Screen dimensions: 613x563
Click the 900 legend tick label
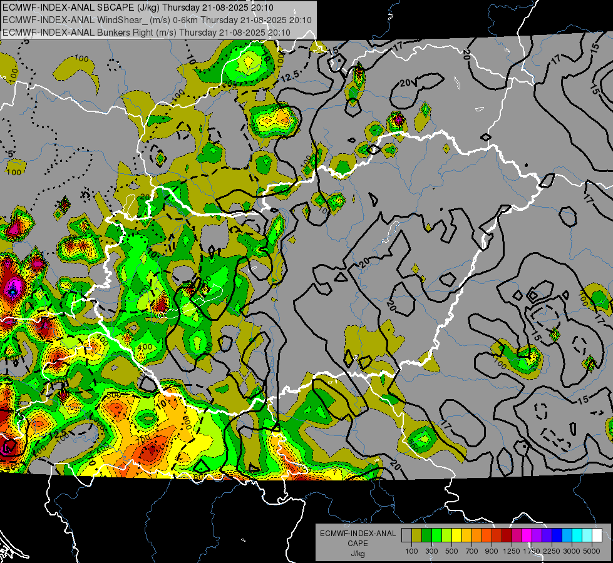coord(492,551)
